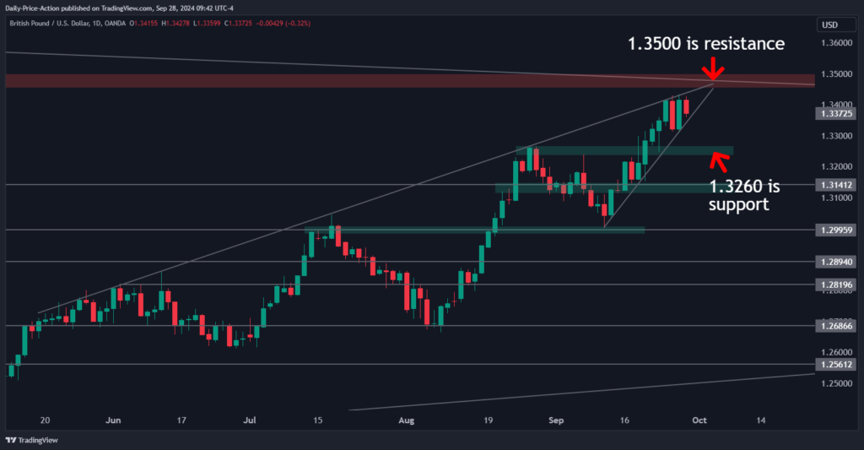
Task: Select the "1.3500 is resistance" text note
Action: [x=706, y=44]
